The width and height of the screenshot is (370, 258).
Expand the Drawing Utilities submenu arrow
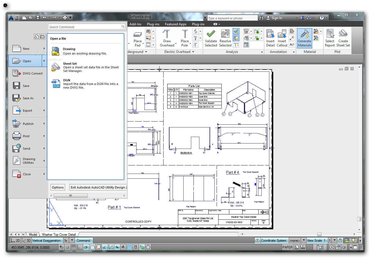tap(44, 161)
